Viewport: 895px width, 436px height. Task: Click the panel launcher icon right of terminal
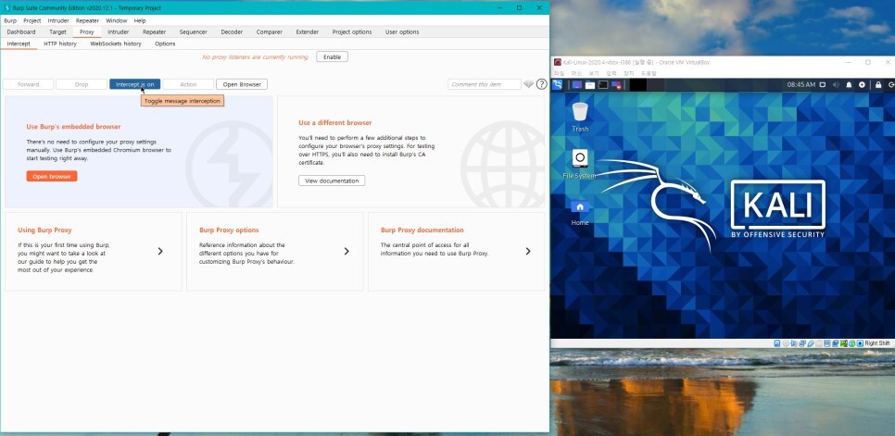pos(616,84)
